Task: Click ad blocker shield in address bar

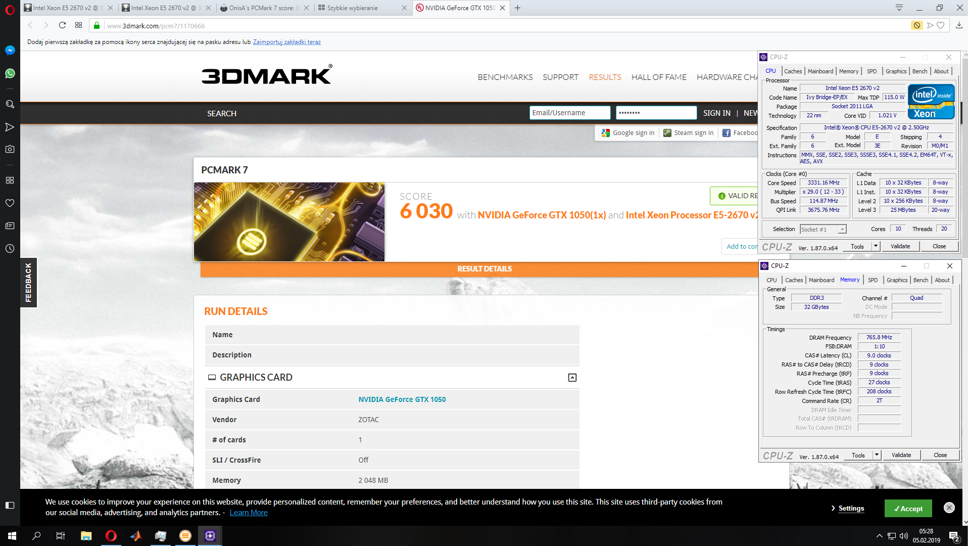Action: coord(916,25)
